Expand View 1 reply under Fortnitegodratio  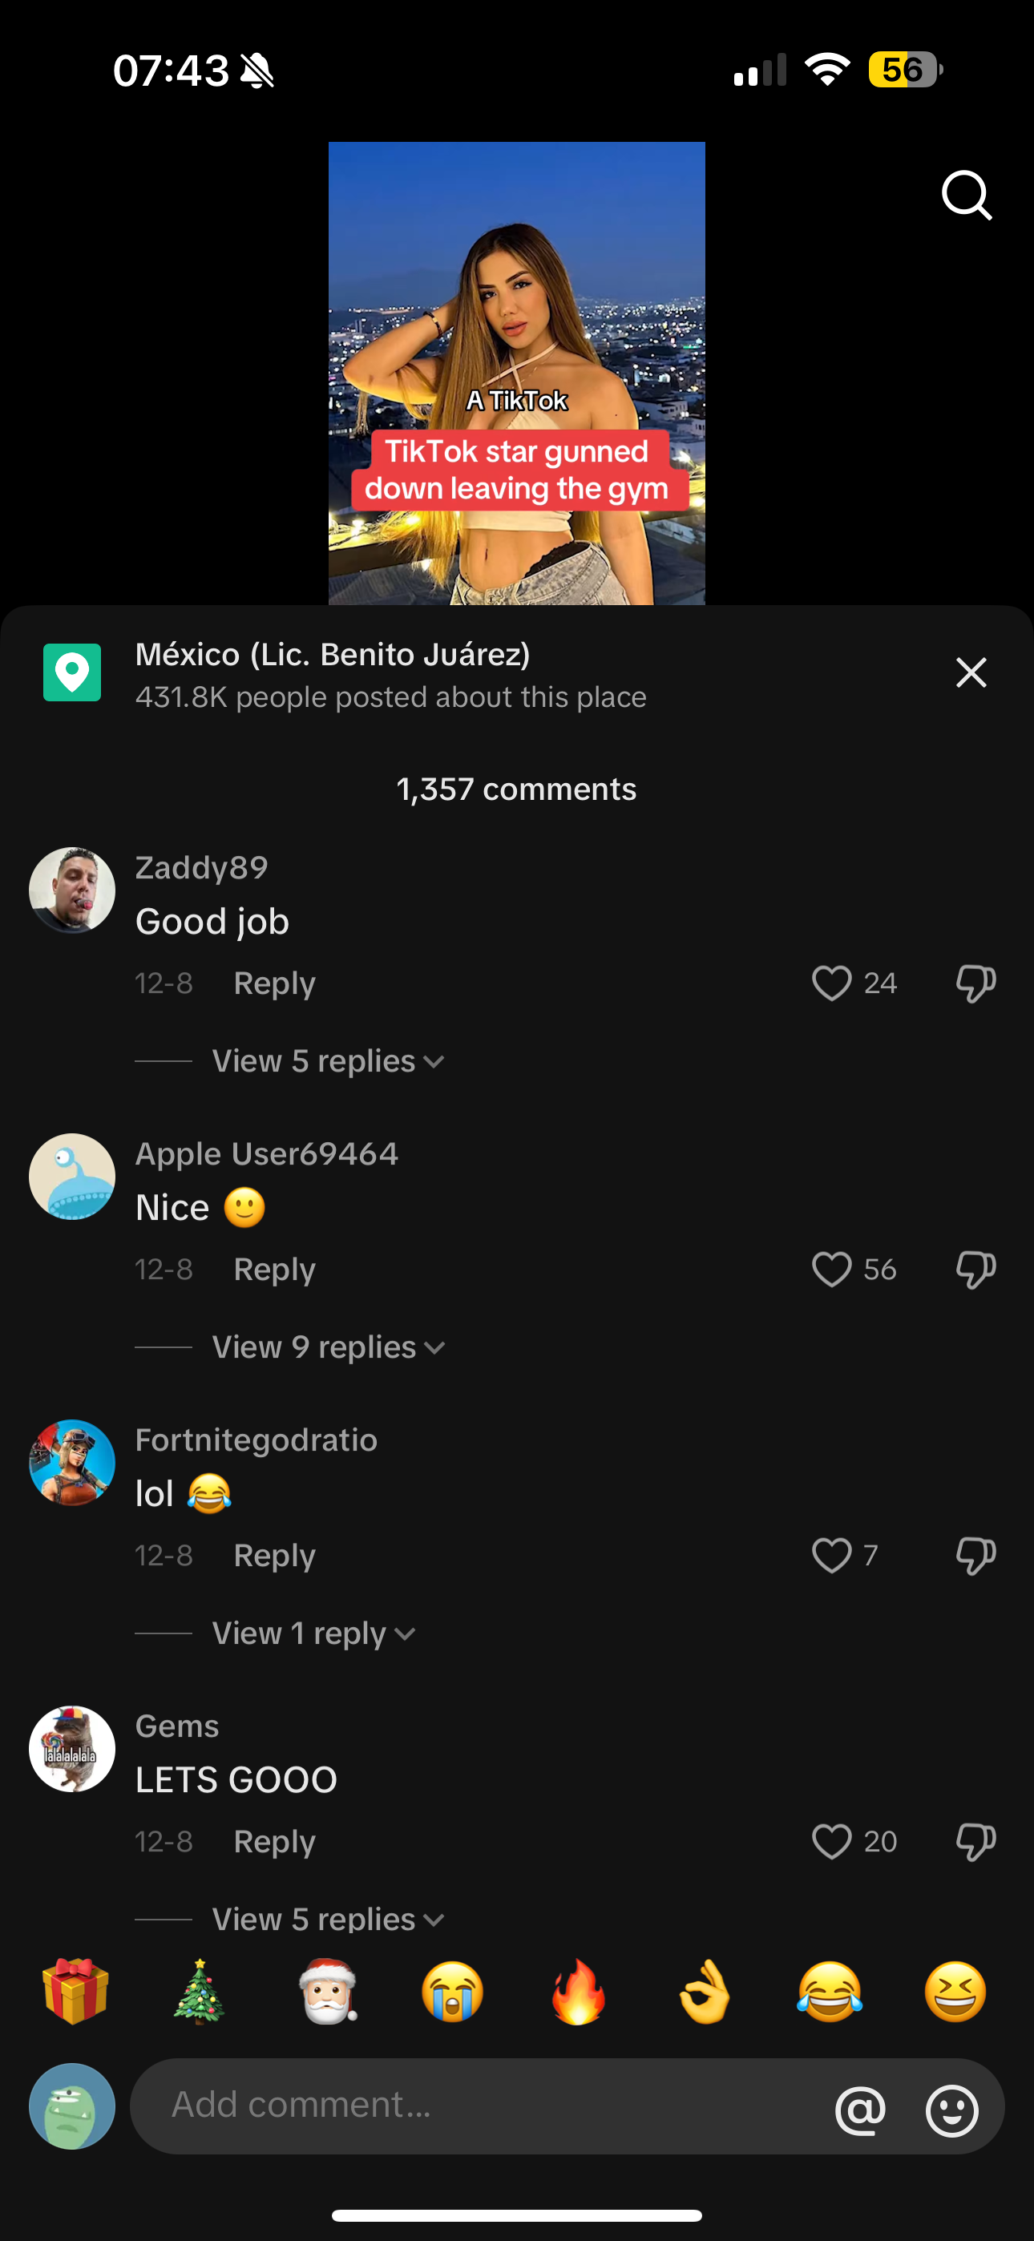[x=314, y=1633]
